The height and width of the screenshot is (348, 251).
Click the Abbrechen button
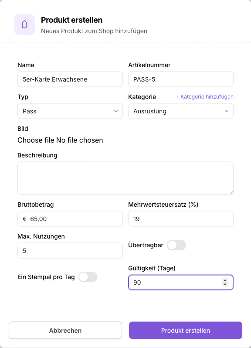tap(65, 331)
